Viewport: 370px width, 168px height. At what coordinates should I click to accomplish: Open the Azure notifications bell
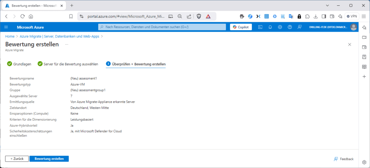[x=270, y=27]
